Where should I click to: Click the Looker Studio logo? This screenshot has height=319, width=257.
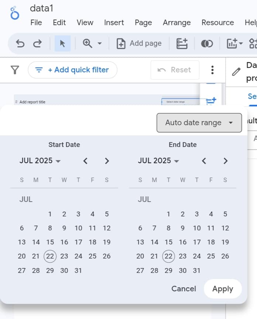(15, 13)
